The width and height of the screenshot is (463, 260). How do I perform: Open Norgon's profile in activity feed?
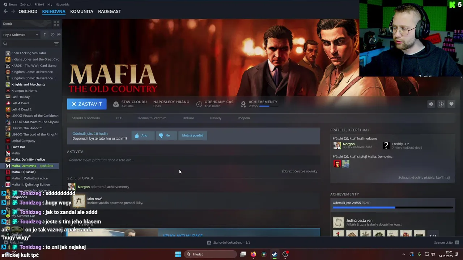(x=84, y=187)
